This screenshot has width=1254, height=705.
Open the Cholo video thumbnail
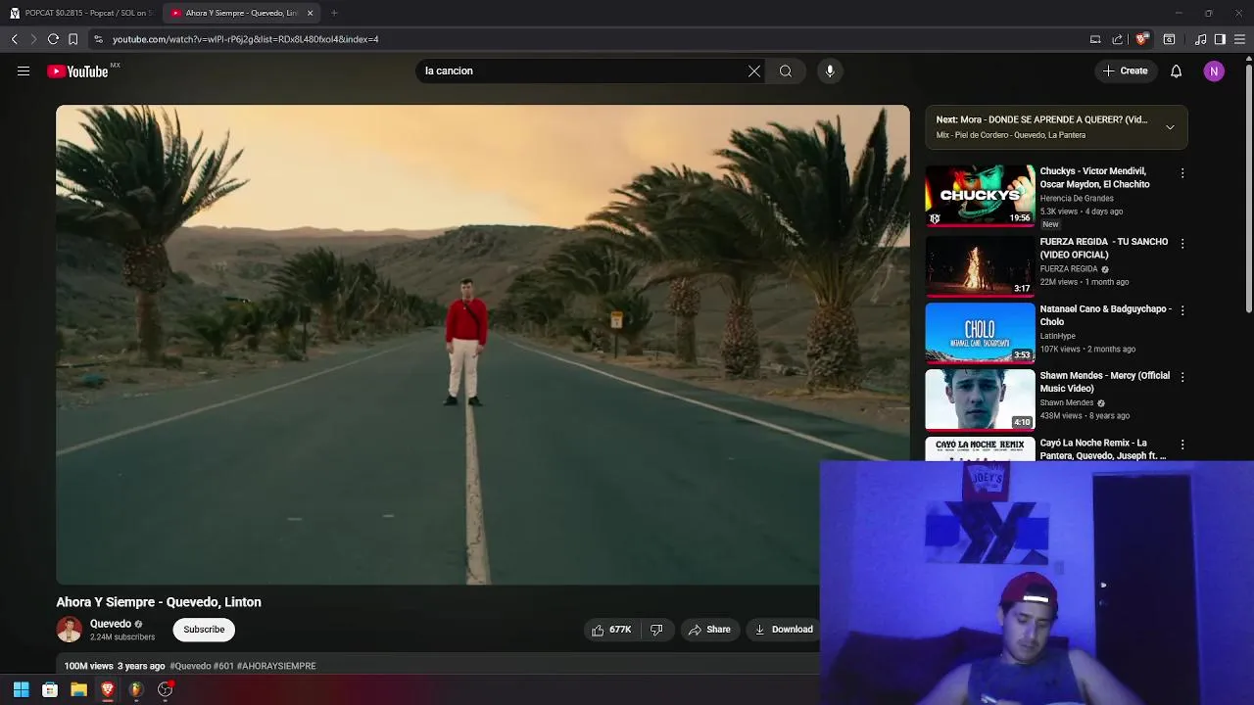click(980, 333)
